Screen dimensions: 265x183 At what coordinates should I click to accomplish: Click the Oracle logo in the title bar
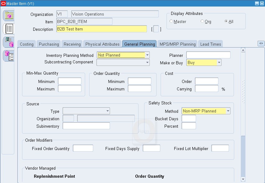coord(3,3)
